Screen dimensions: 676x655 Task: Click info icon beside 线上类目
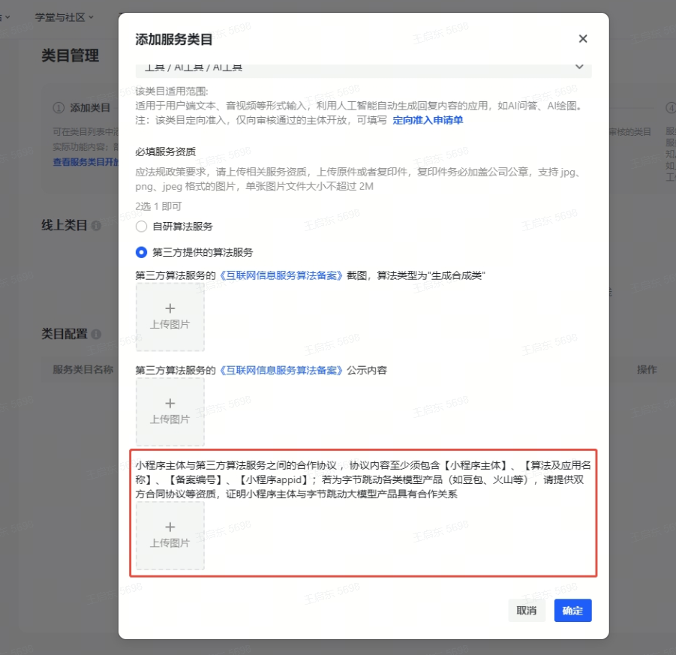[96, 226]
